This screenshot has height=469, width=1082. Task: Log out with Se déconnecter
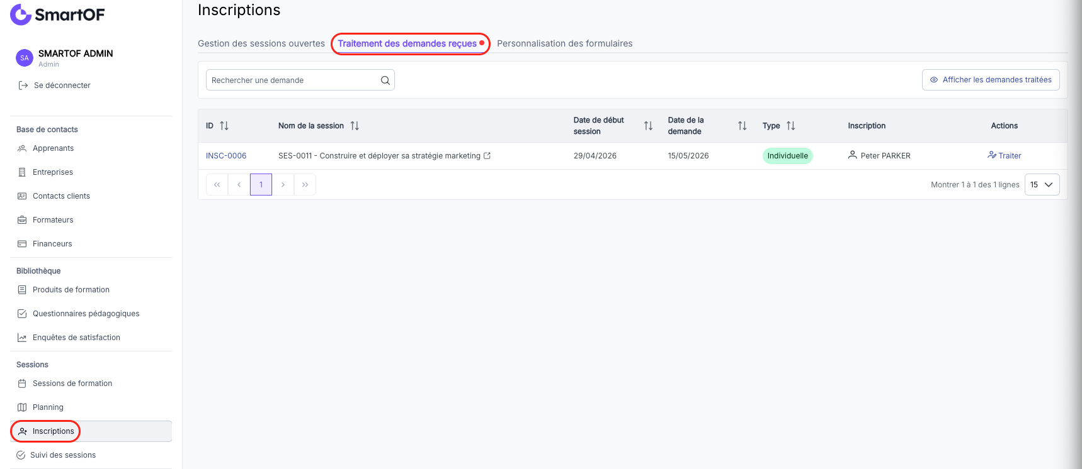click(x=54, y=86)
